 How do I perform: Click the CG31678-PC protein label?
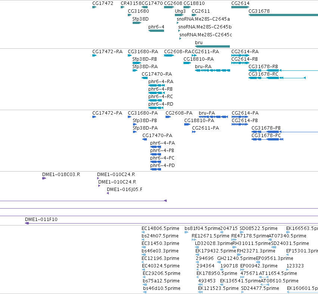point(266,136)
